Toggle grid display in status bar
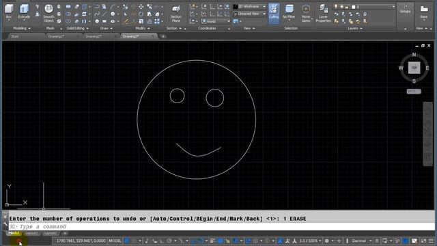Image resolution: width=437 pixels, height=246 pixels. point(127,241)
